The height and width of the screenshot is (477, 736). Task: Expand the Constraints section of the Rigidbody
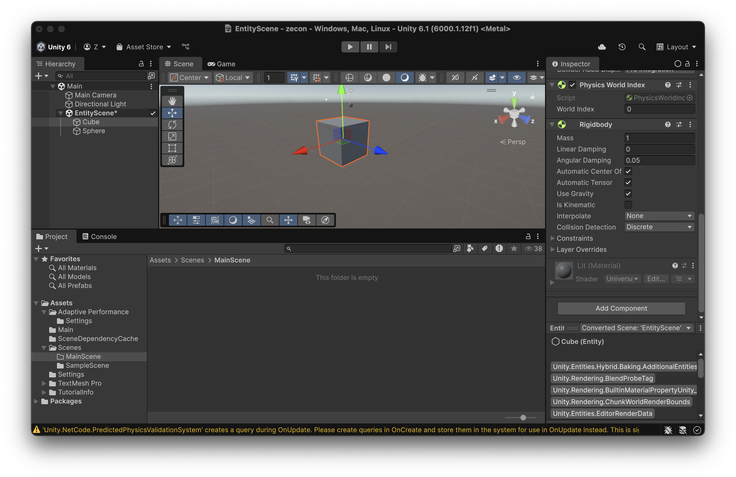(x=553, y=238)
